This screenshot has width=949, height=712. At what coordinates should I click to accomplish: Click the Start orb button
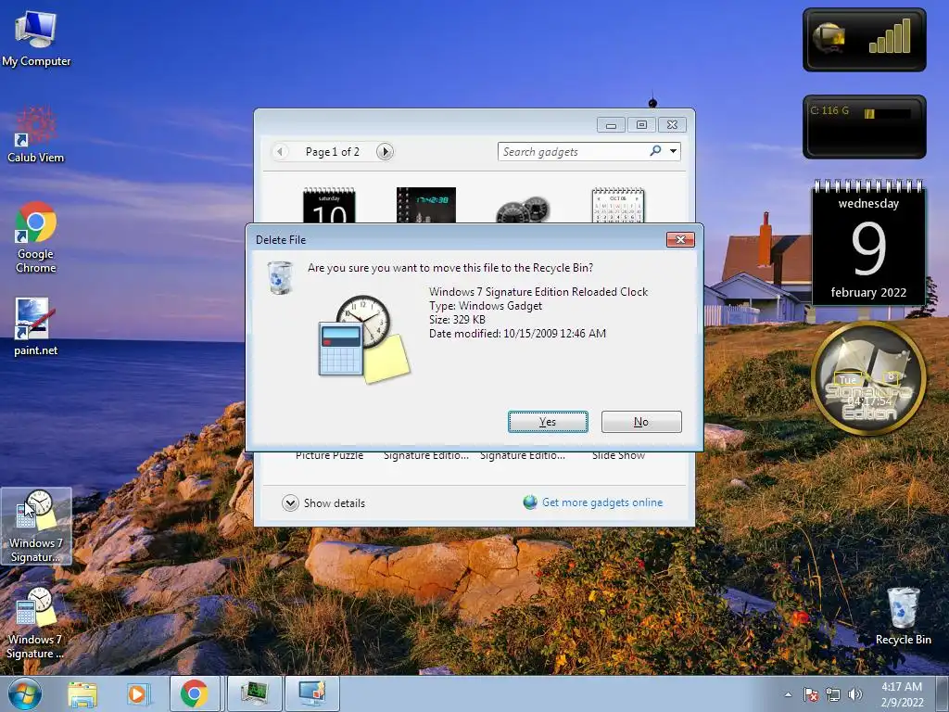pyautogui.click(x=25, y=693)
